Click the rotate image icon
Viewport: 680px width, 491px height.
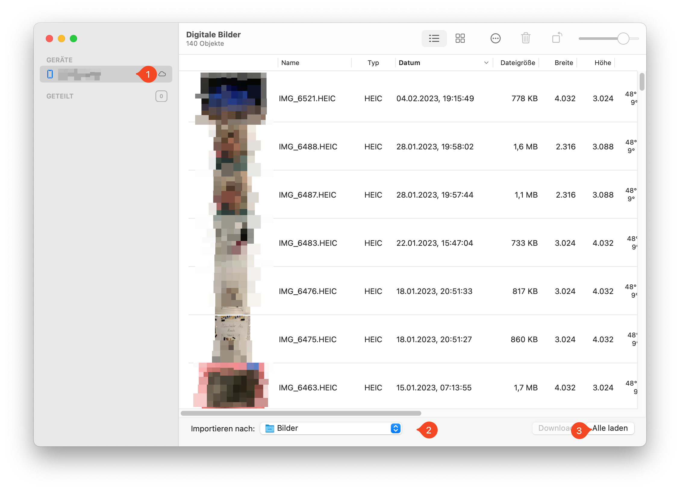coord(557,38)
